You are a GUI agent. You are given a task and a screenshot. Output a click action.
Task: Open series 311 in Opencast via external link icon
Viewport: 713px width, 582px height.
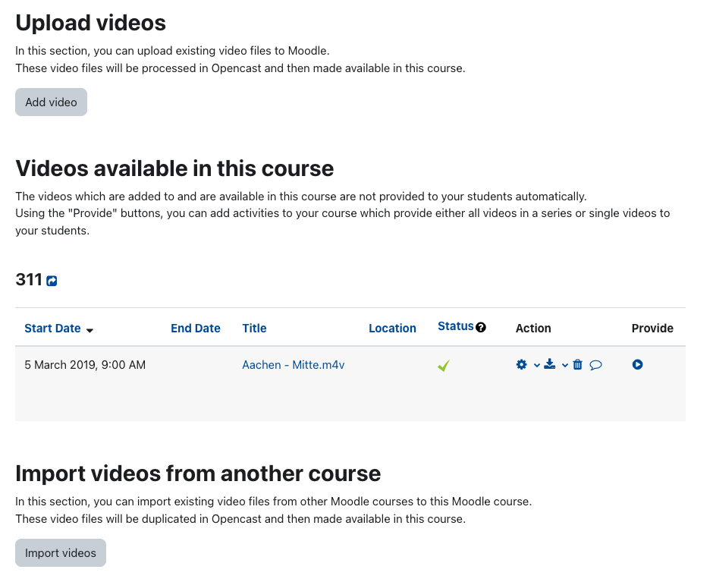[51, 281]
